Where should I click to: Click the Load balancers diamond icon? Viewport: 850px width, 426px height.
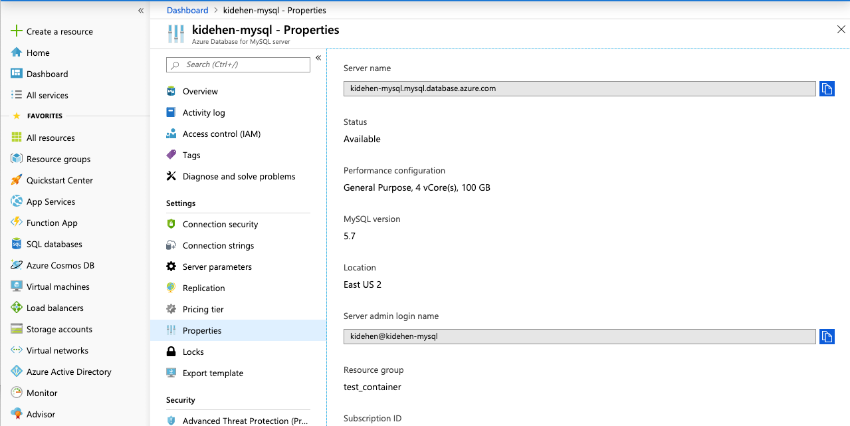point(17,308)
